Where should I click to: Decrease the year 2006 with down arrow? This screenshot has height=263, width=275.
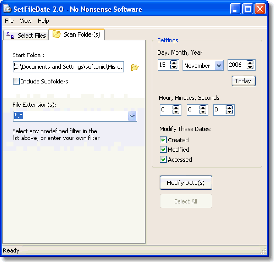pos(250,67)
